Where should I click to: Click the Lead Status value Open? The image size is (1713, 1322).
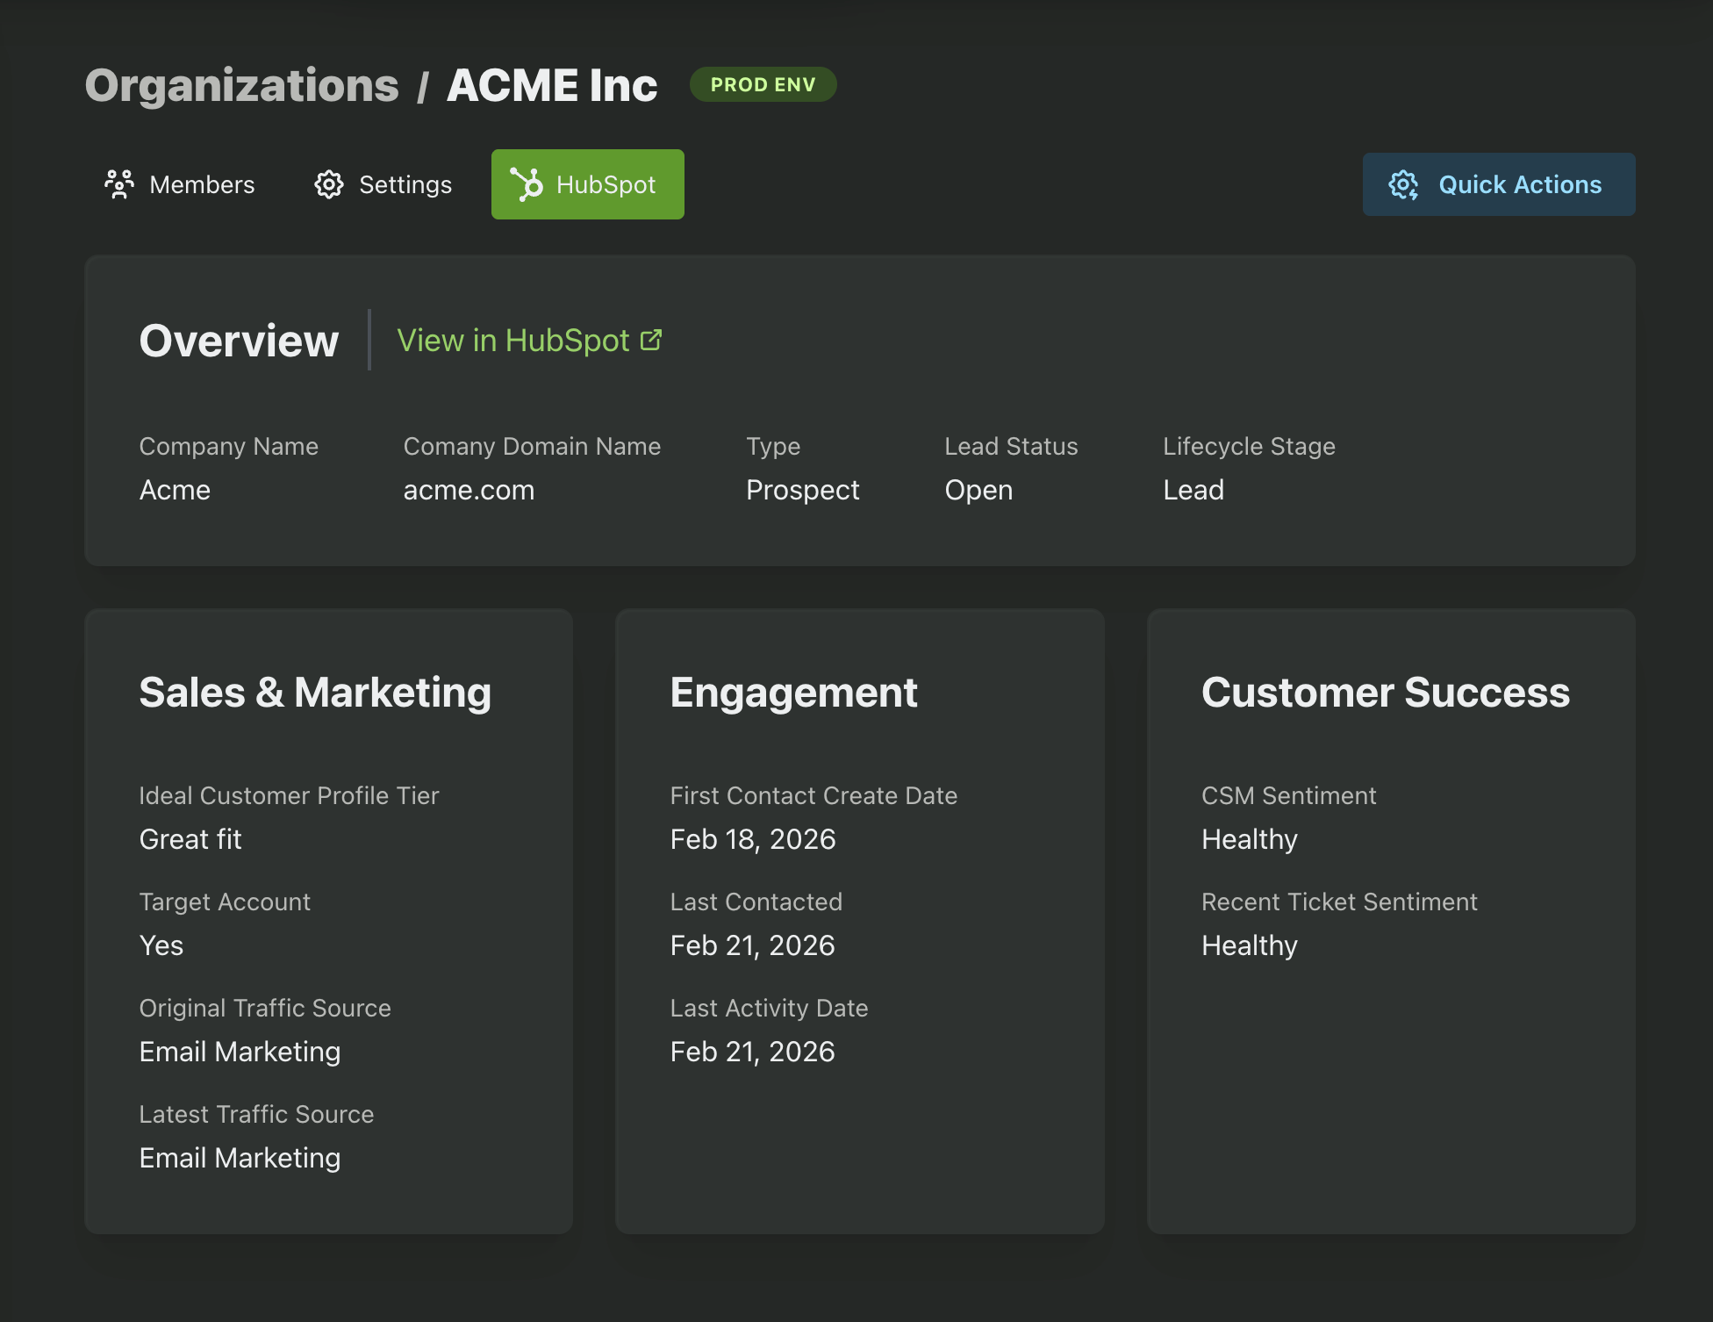pos(978,490)
